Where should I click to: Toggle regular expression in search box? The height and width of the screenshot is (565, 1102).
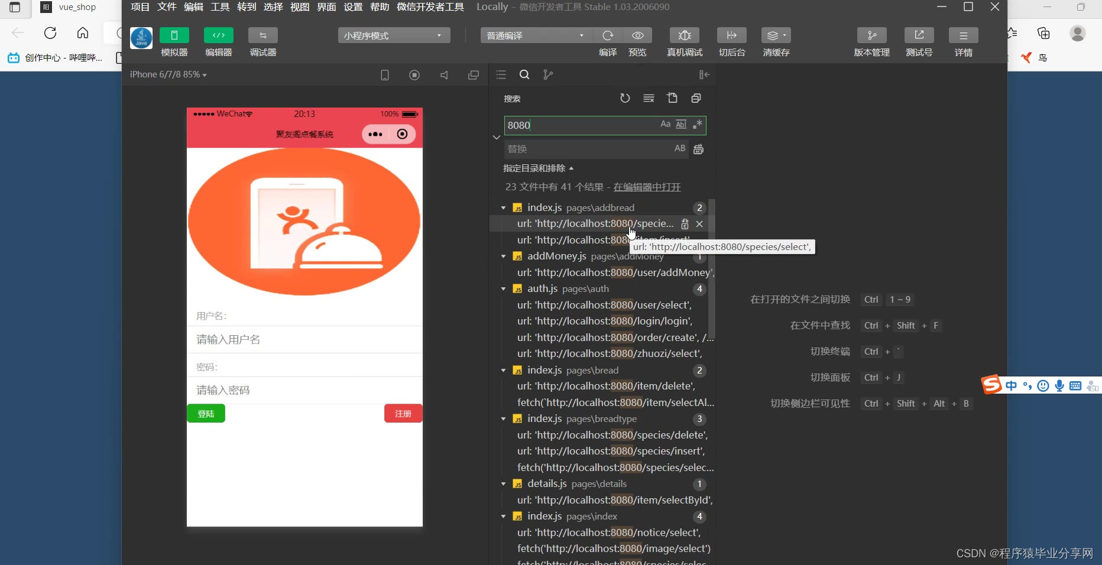[x=698, y=124]
